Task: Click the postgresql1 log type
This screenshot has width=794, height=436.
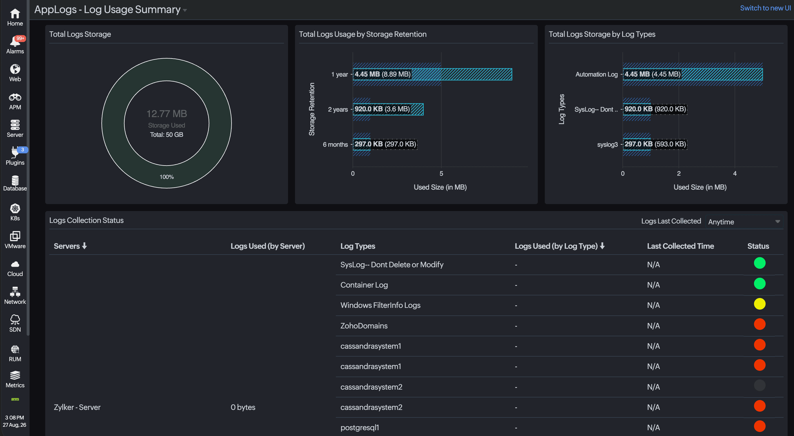Action: (359, 428)
